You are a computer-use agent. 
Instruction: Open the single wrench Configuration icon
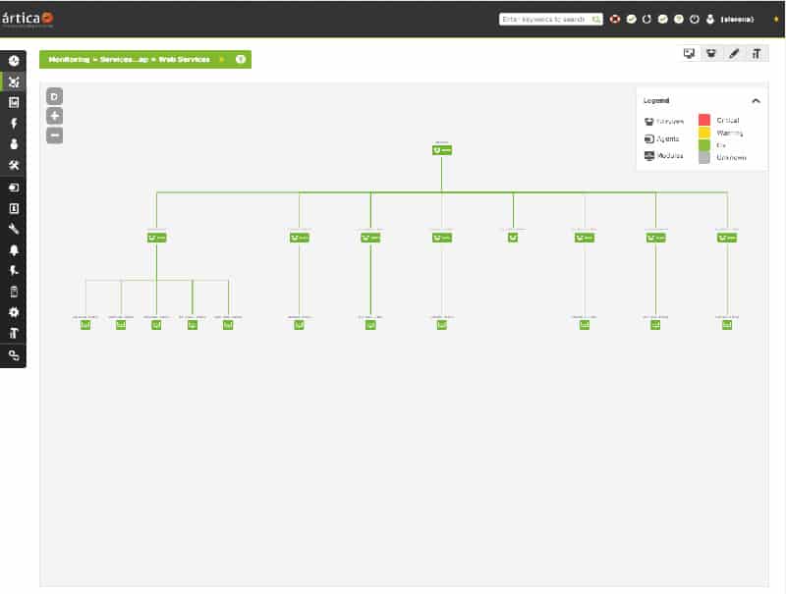pos(14,229)
